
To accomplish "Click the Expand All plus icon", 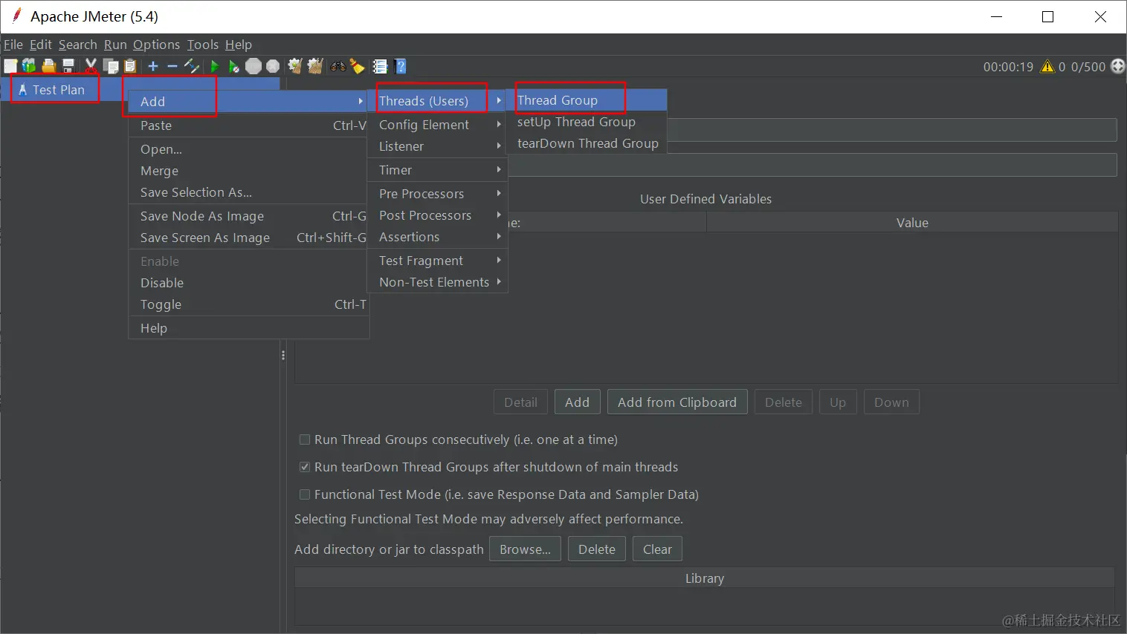I will point(153,67).
